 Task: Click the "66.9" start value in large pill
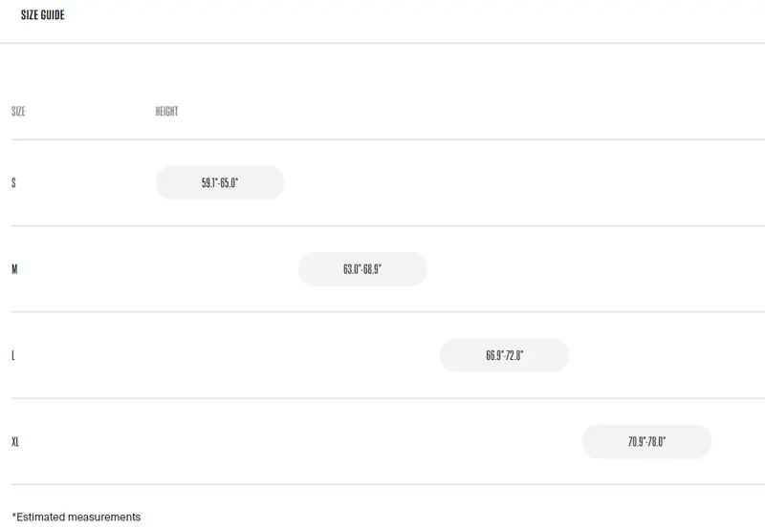tap(494, 355)
